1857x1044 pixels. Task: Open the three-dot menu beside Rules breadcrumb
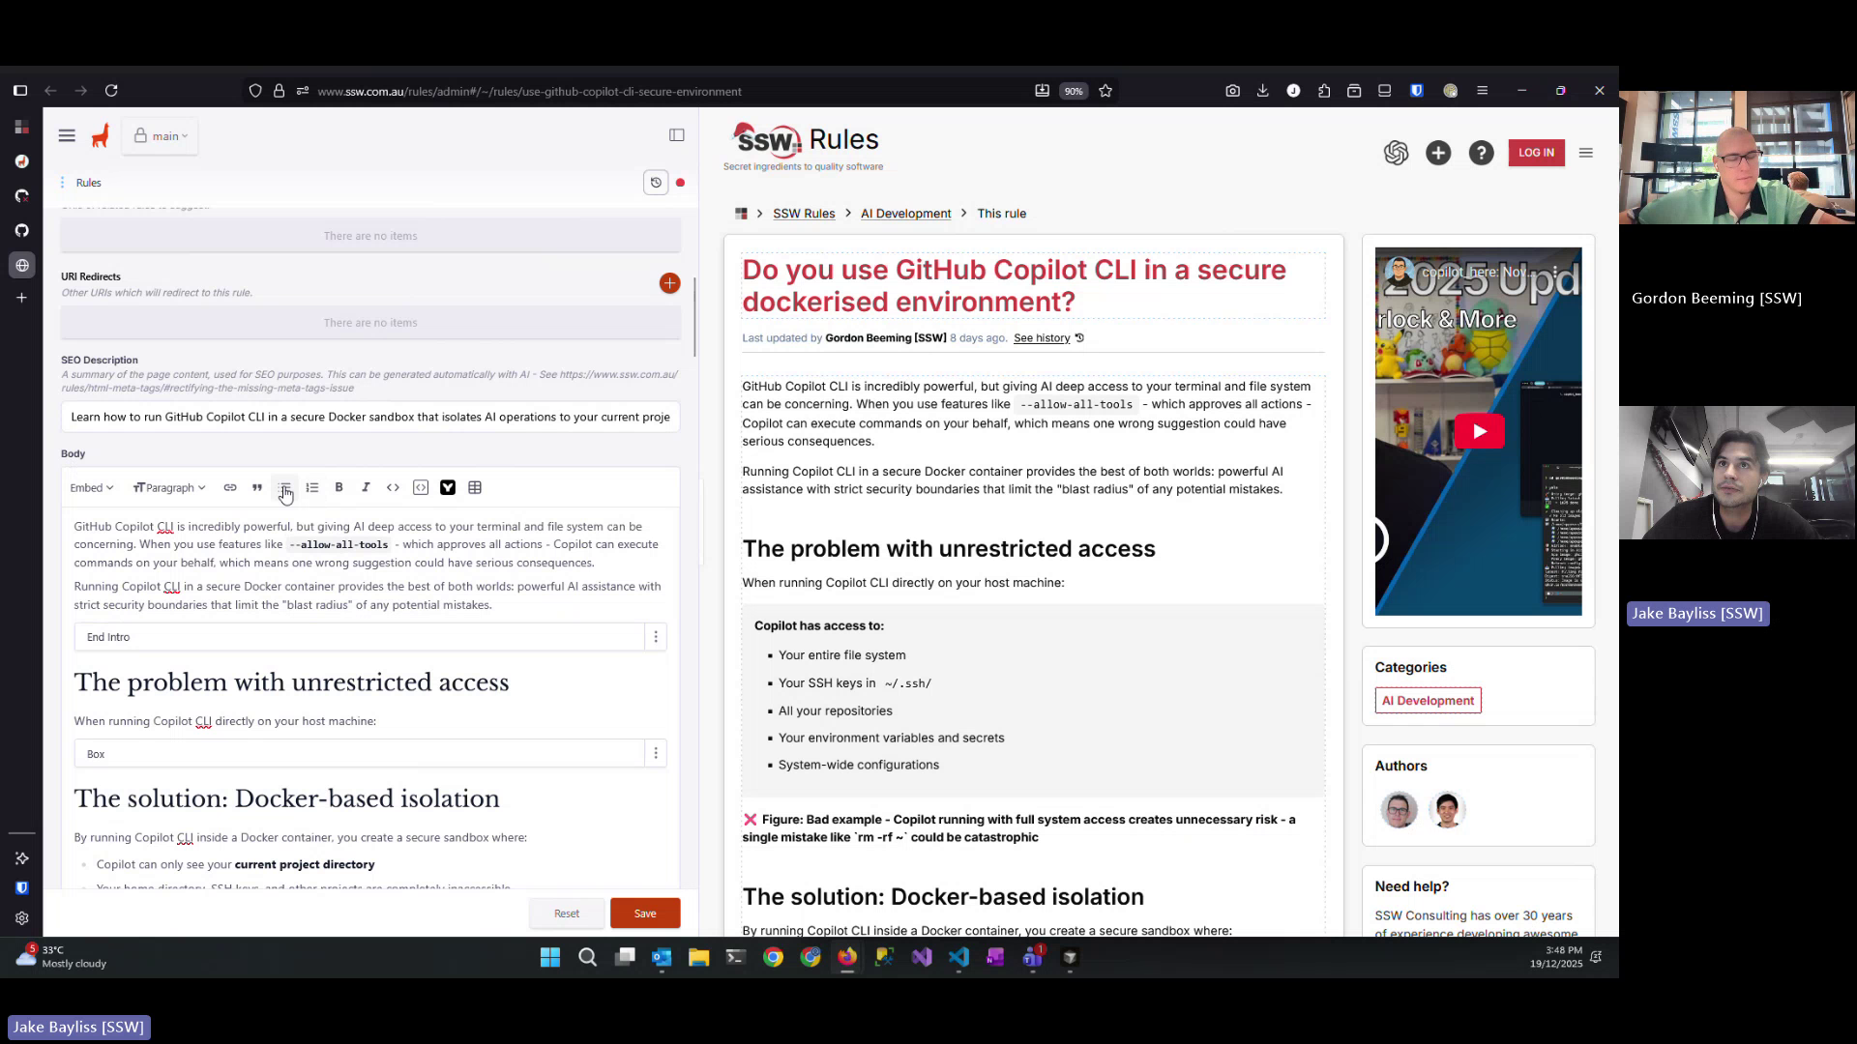[62, 183]
